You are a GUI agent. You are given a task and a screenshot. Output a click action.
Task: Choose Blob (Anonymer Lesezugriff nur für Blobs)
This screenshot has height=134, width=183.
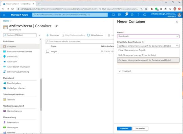pos(148,55)
